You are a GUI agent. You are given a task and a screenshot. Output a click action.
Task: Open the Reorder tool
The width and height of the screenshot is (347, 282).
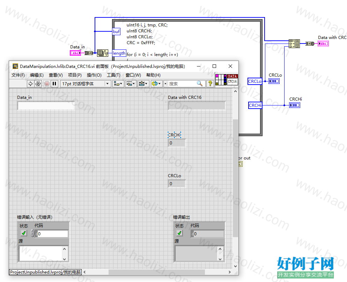[x=156, y=84]
